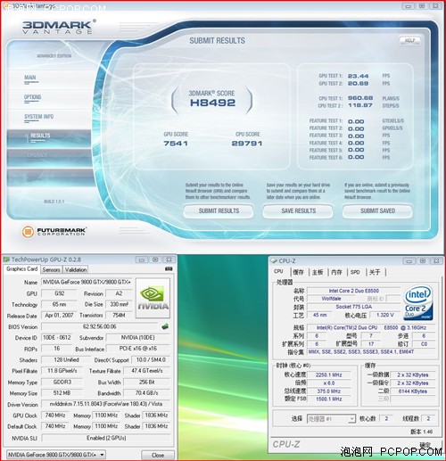Click the GPU Name field in GPU-Z
446x461 pixels.
(x=87, y=282)
